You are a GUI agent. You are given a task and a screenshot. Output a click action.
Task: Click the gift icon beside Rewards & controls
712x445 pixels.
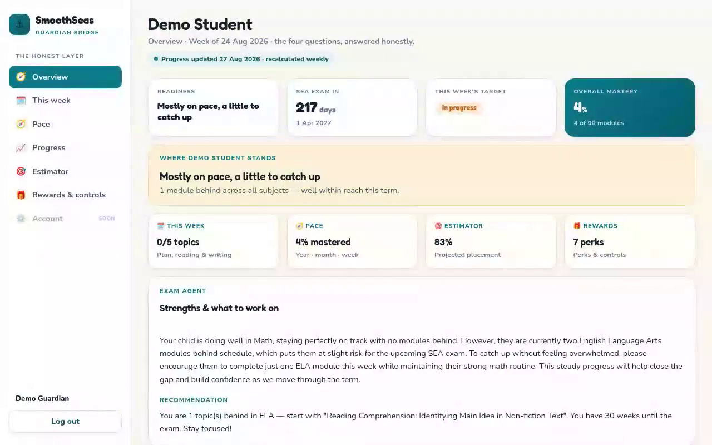tap(21, 195)
